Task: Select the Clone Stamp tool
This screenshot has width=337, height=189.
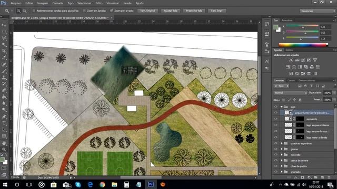Action: click(4, 77)
